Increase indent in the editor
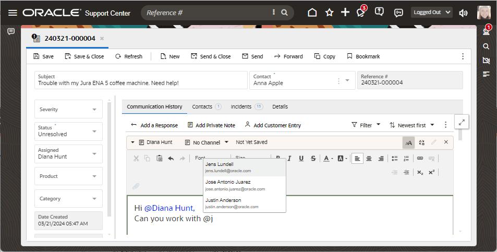Viewport: 497px width, 252px height. coord(406,173)
